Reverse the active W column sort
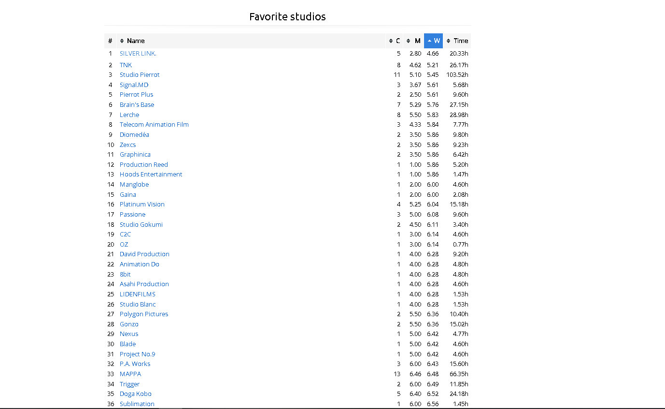Image resolution: width=665 pixels, height=409 pixels. (x=433, y=41)
